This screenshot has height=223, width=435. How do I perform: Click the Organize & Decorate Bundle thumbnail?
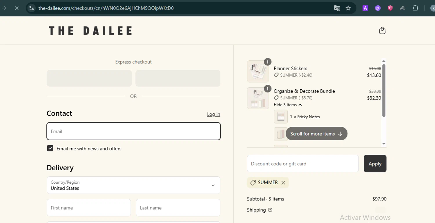(x=258, y=98)
